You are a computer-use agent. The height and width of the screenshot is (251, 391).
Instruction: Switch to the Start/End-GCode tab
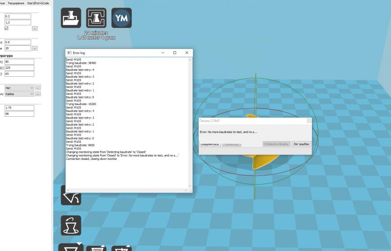click(38, 3)
